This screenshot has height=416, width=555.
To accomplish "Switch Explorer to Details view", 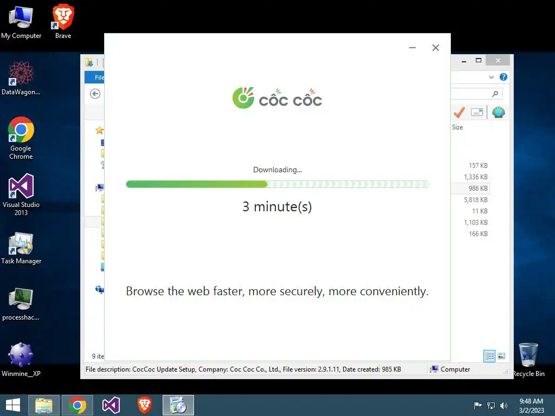I will point(489,356).
